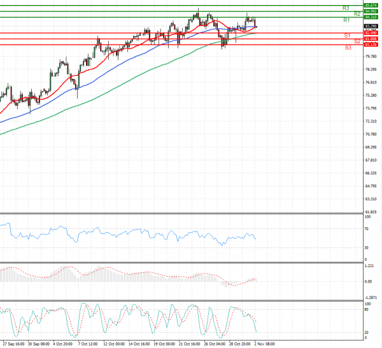Select the 27 Sep 16:00 date label

pyautogui.click(x=13, y=344)
